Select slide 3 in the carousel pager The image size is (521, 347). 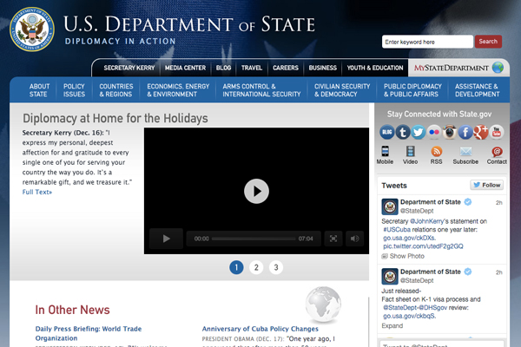tap(276, 267)
